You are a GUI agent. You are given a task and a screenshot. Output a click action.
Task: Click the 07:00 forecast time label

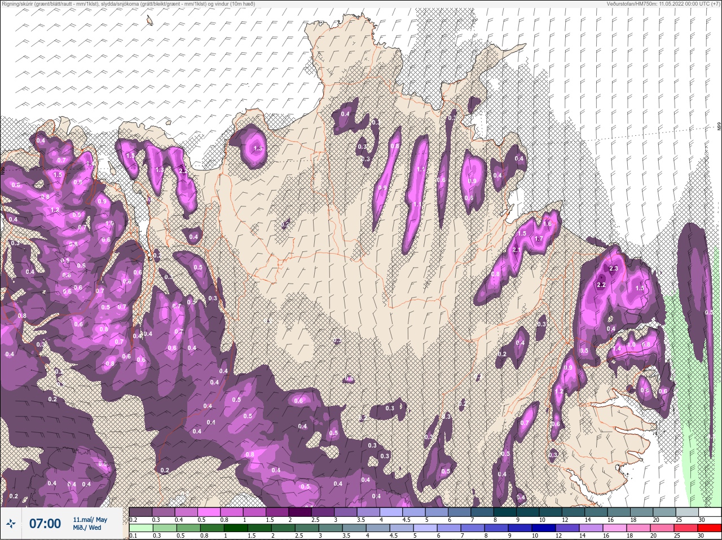[x=45, y=524]
